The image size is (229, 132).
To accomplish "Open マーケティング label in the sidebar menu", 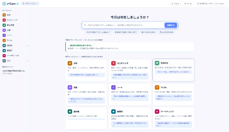I will click(13, 56).
